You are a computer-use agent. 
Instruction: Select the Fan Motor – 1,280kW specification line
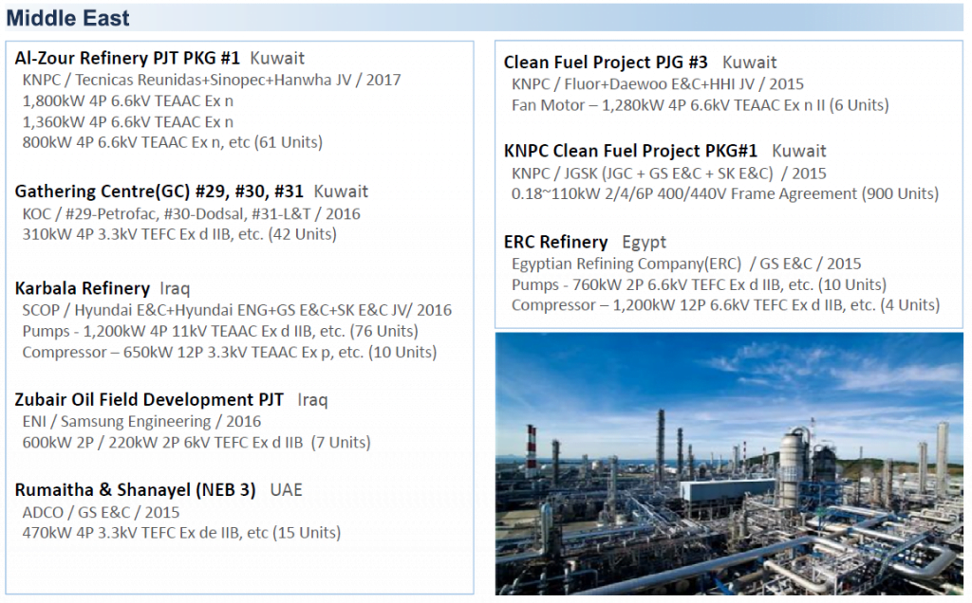[x=700, y=105]
